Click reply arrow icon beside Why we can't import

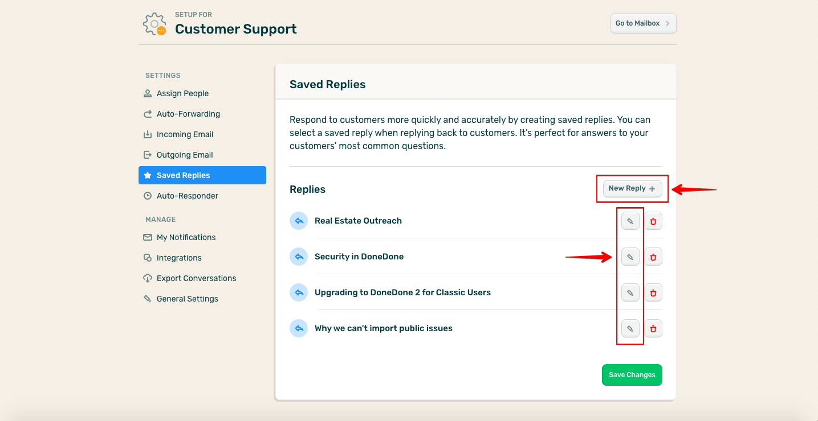pos(299,328)
